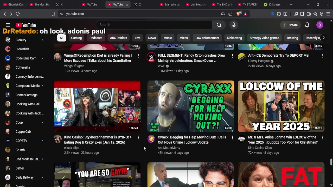333x187 pixels.
Task: Select the Live filter chip
Action: [x=138, y=38]
